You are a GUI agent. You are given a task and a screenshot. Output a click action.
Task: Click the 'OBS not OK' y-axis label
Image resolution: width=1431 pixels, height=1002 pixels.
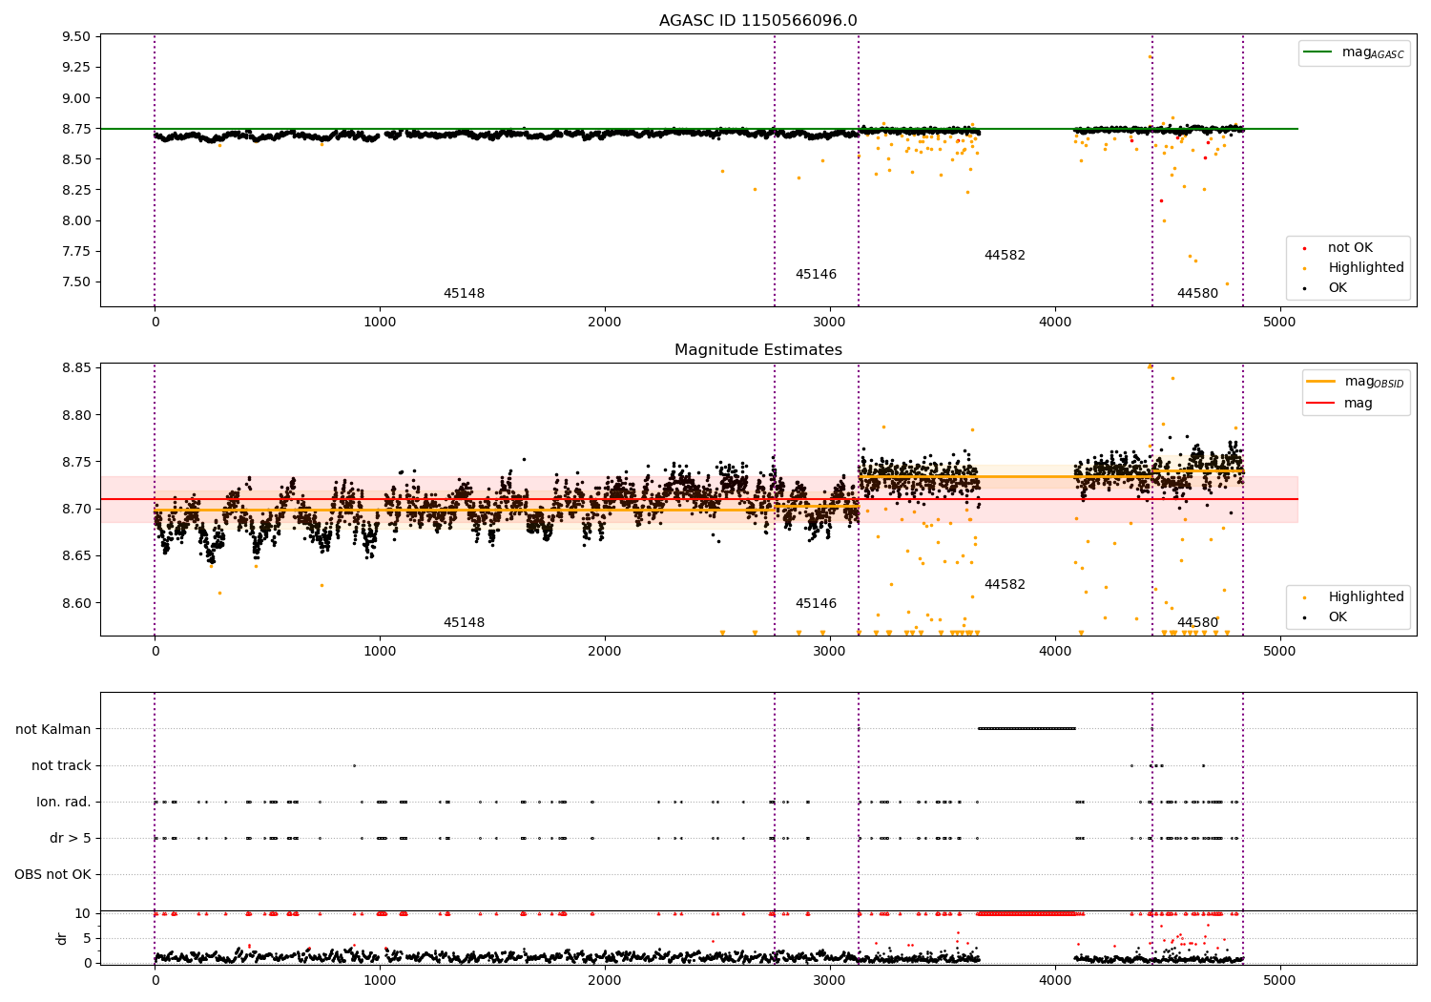click(52, 875)
